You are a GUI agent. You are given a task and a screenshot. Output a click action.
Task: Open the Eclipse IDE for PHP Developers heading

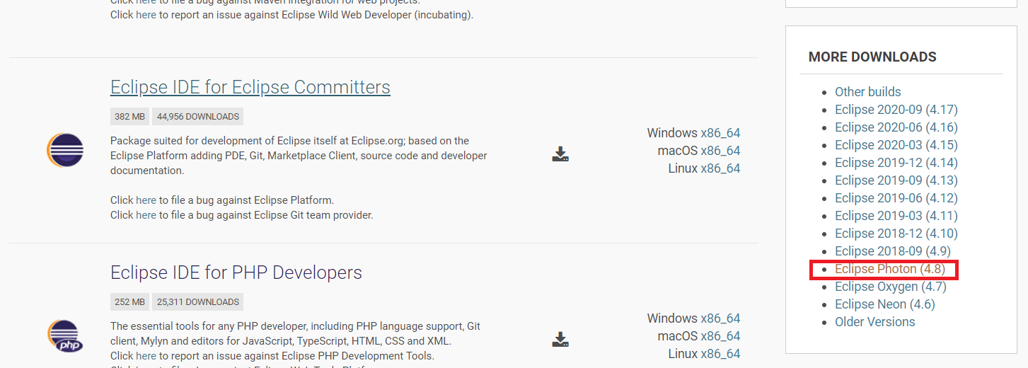click(236, 272)
